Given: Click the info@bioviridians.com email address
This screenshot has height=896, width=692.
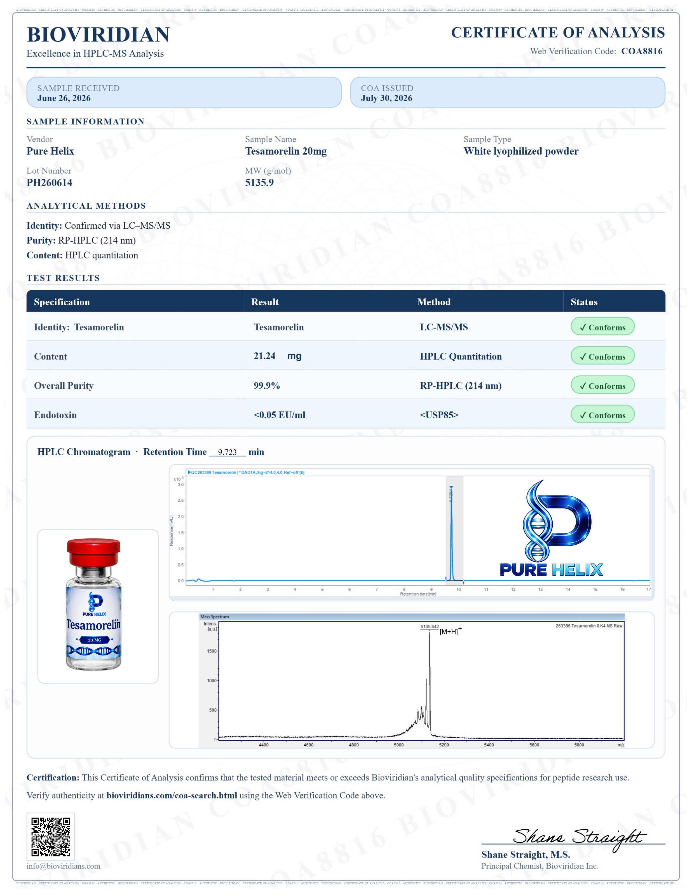Looking at the screenshot, I should [64, 866].
